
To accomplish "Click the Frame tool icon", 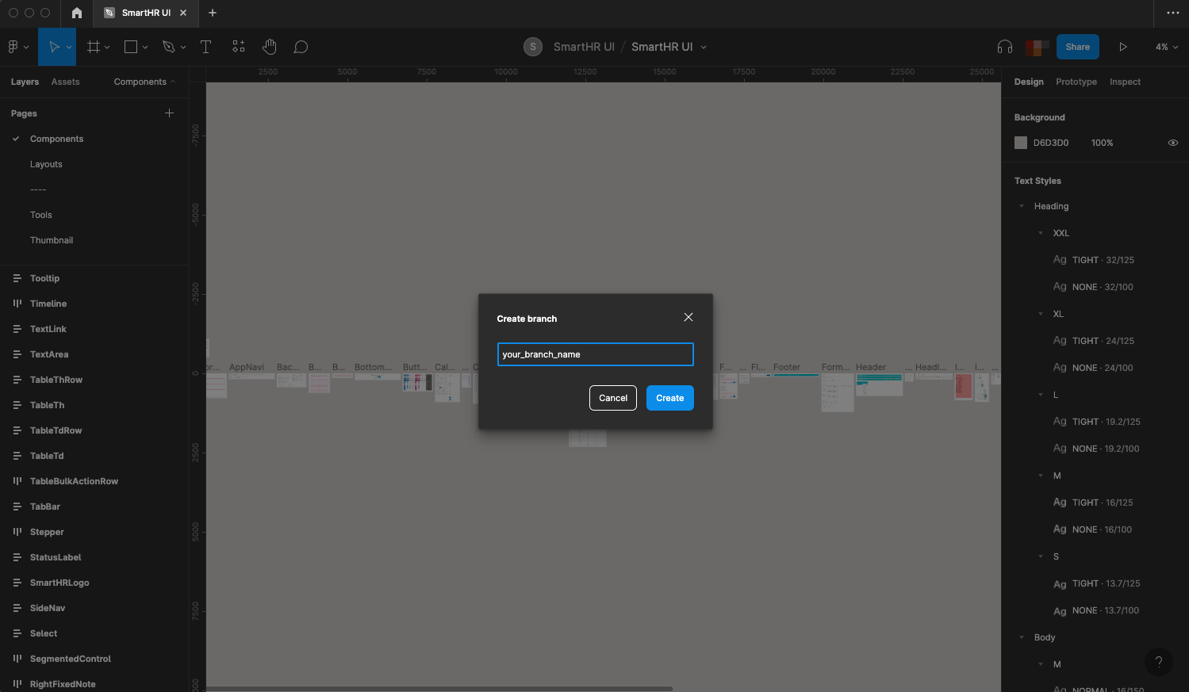I will [x=94, y=47].
